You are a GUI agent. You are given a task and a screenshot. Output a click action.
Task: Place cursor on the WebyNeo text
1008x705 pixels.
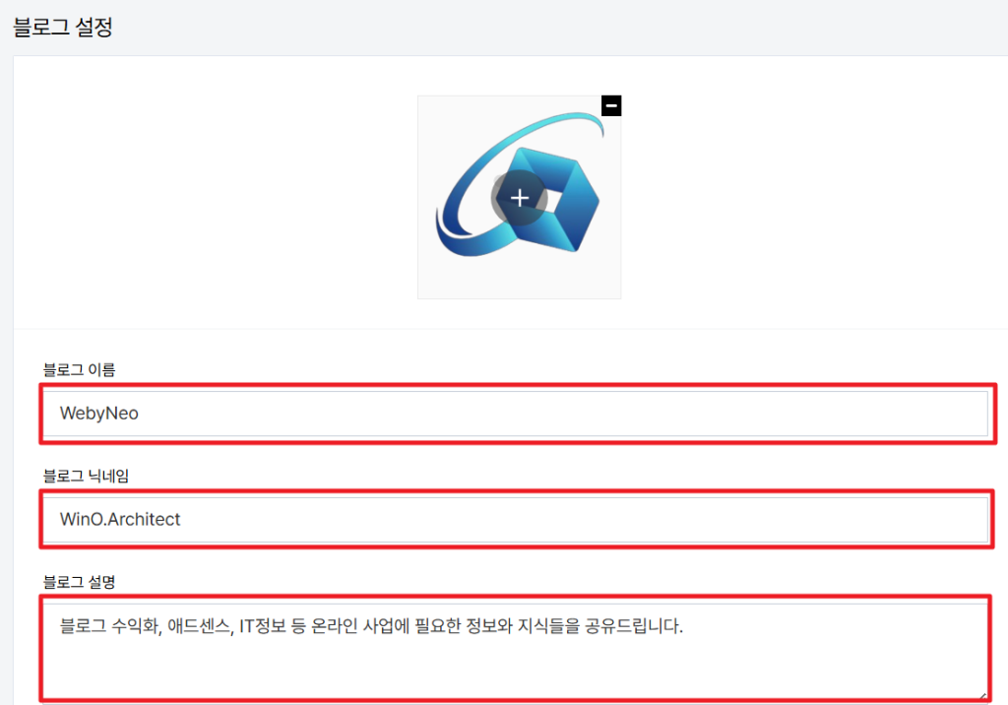coord(99,413)
